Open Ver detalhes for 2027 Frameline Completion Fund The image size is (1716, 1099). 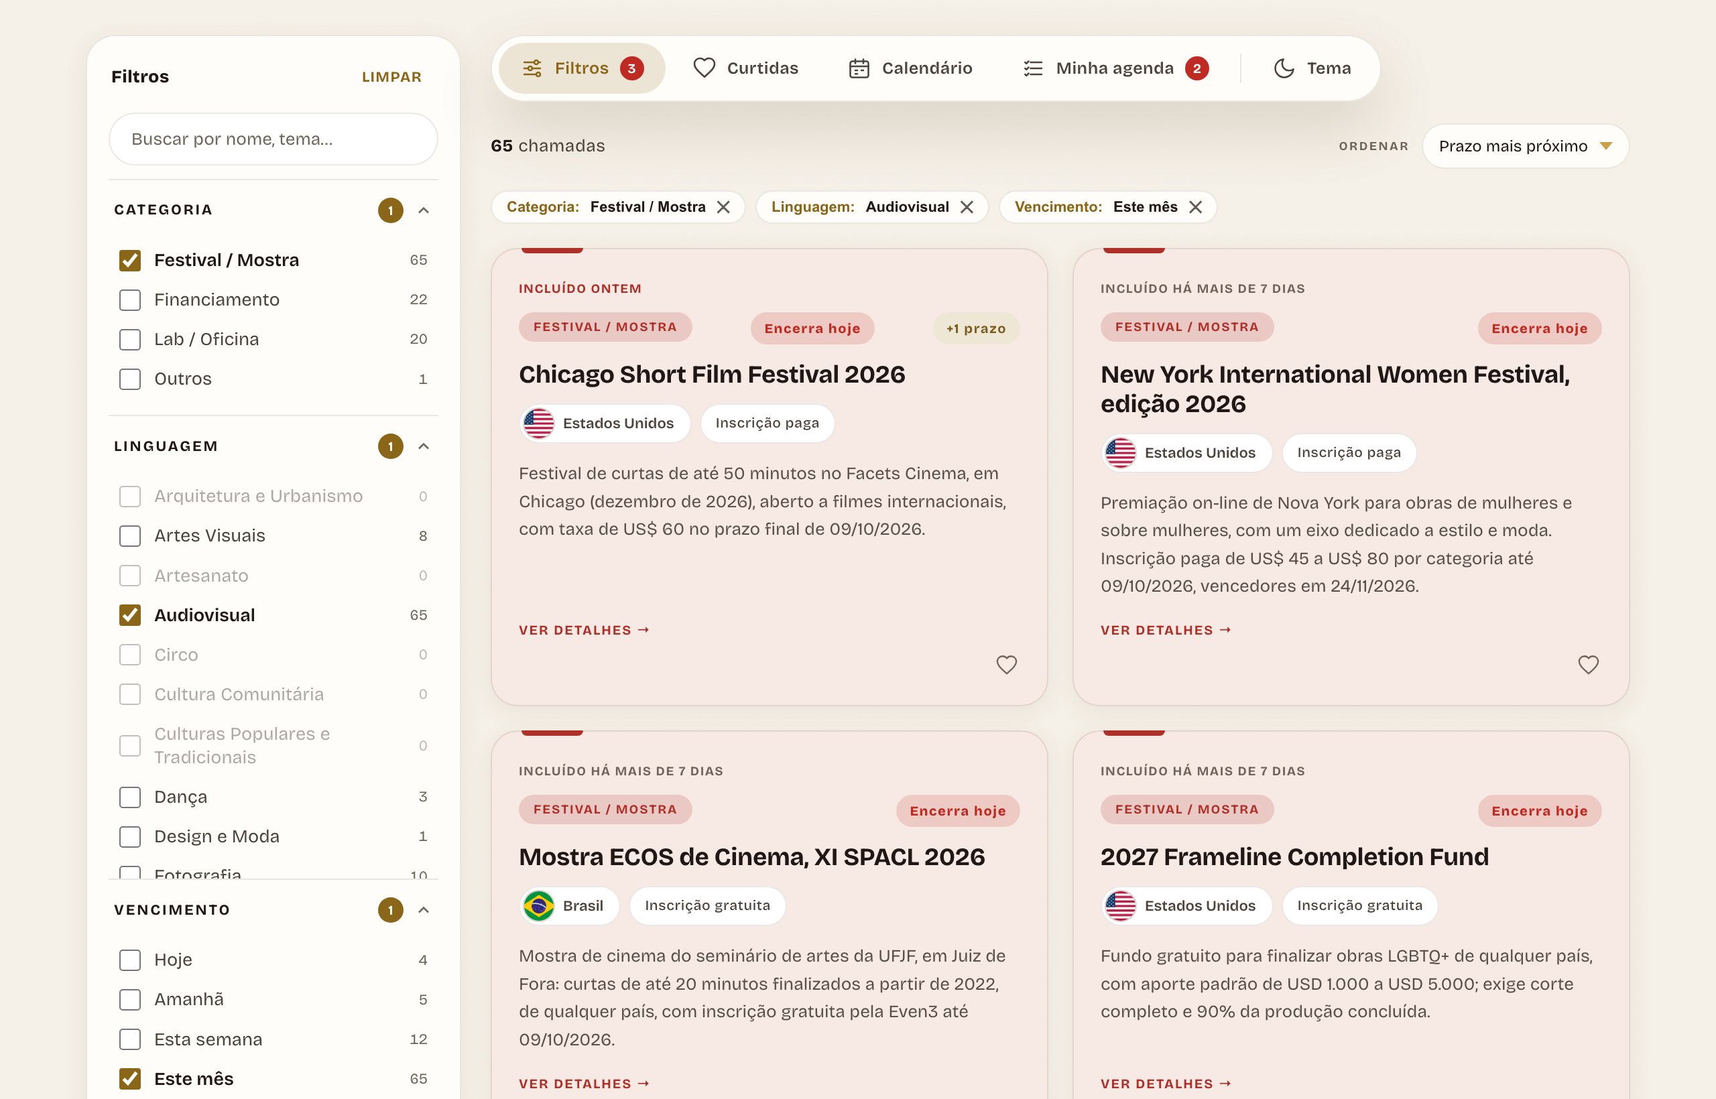1166,1084
